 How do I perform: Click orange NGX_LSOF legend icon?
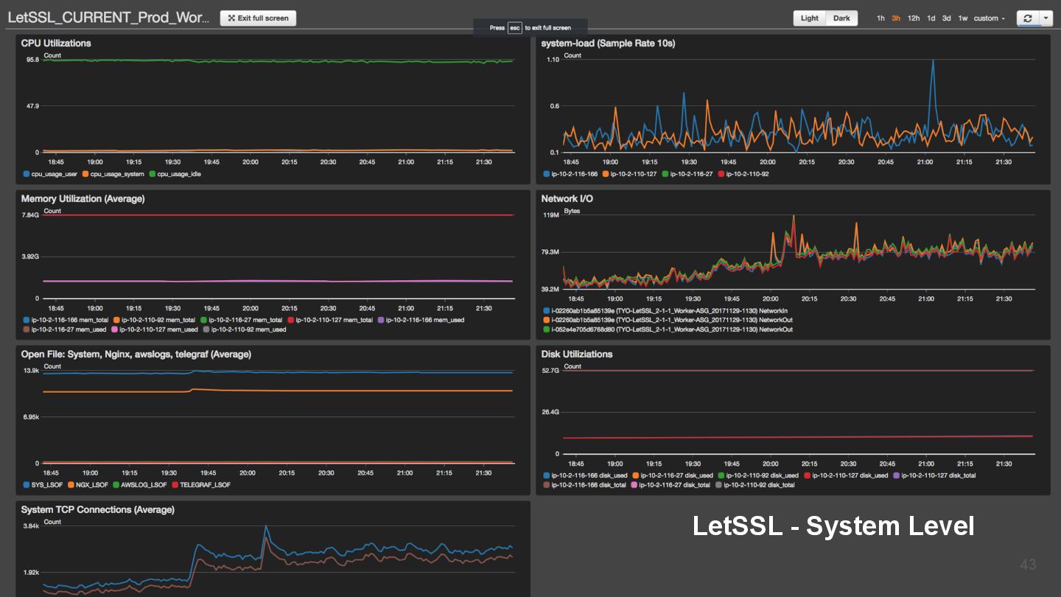(71, 486)
